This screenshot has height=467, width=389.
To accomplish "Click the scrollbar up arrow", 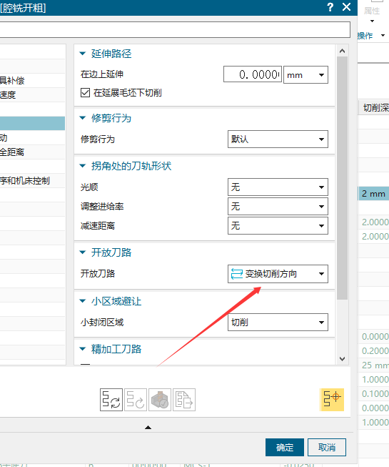I will [x=343, y=51].
